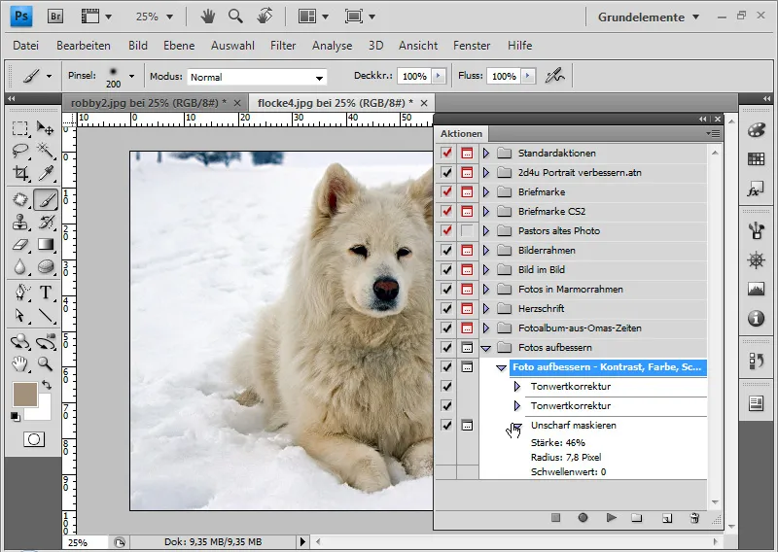The image size is (778, 552).
Task: Start recording an action
Action: tap(583, 518)
